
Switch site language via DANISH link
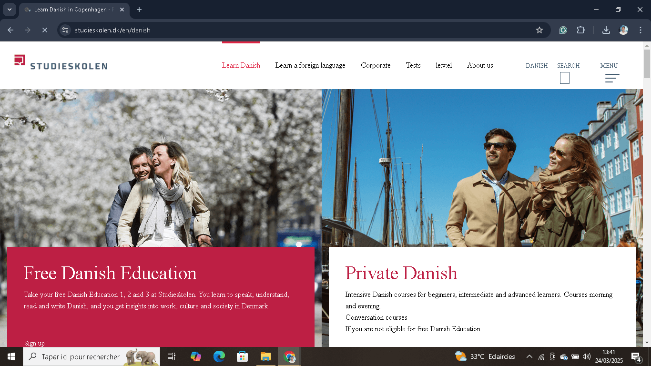pos(537,65)
